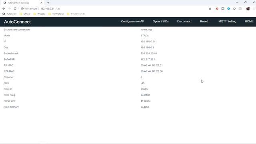The image size is (256, 144).
Task: Reload the page with the refresh icon
Action: click(x=15, y=9)
